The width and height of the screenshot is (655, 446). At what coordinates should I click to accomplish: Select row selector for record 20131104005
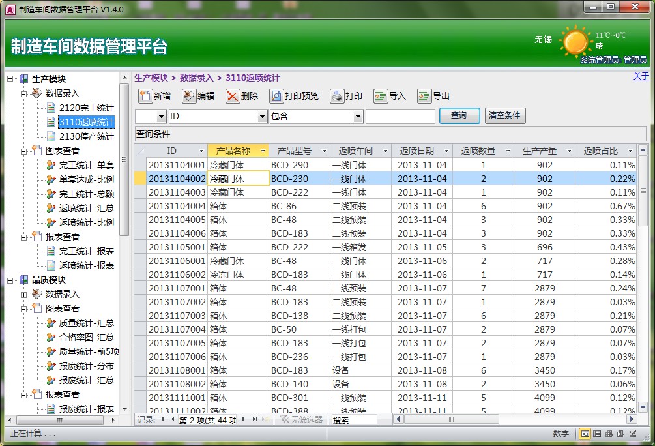[x=140, y=220]
